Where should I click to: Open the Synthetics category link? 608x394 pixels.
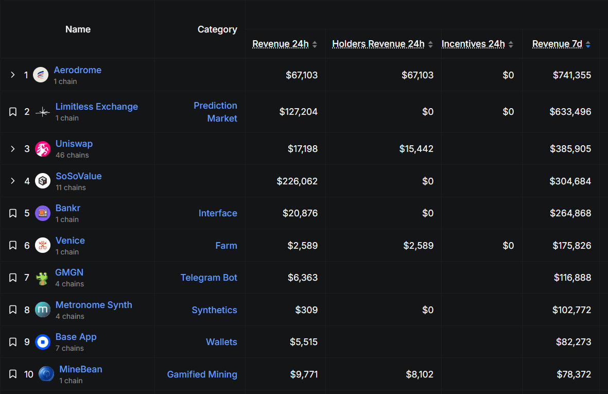pos(215,310)
